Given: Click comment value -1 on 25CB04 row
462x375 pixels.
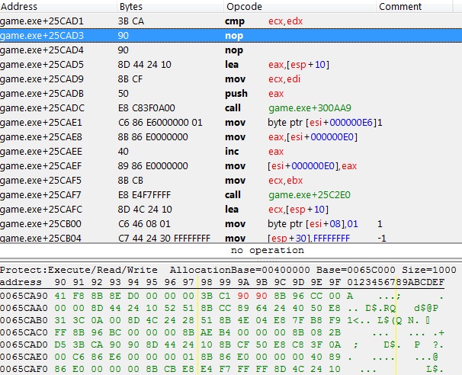Looking at the screenshot, I should click(x=382, y=238).
